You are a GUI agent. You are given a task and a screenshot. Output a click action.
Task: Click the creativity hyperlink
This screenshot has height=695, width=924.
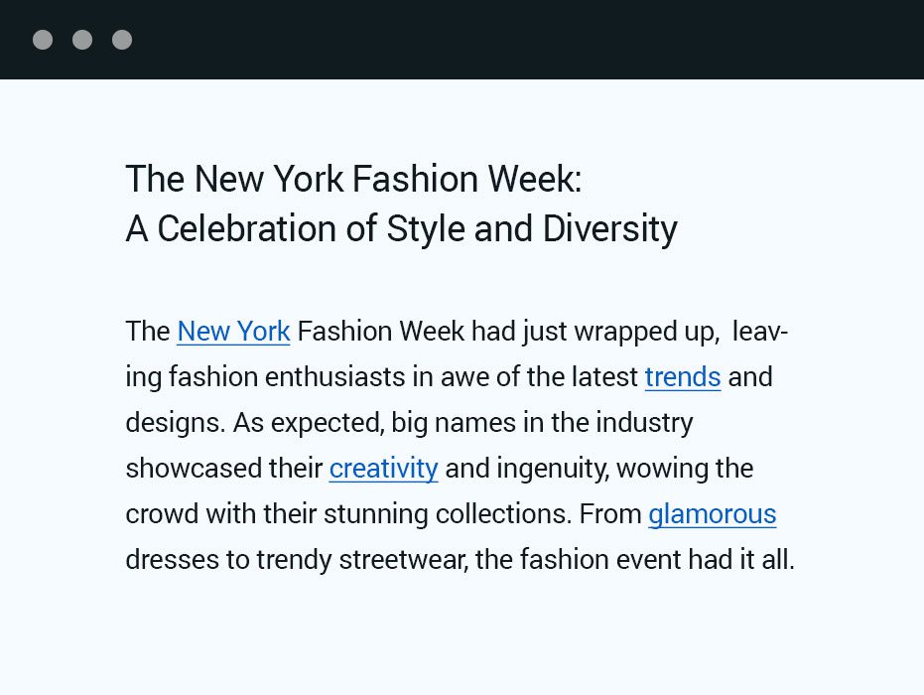tap(383, 469)
